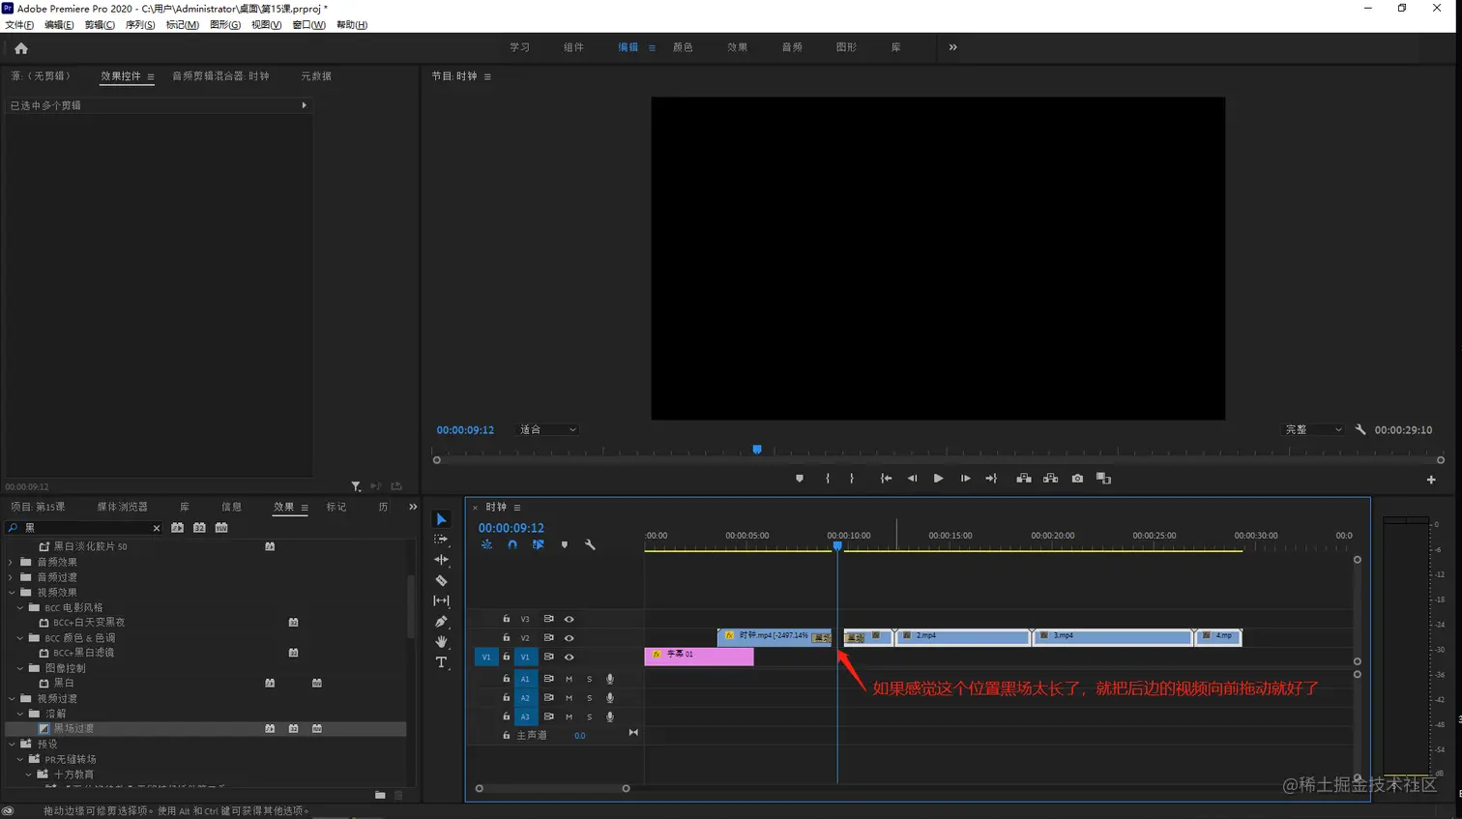1462x819 pixels.
Task: Collapse 视频过渡 folder
Action: click(12, 698)
